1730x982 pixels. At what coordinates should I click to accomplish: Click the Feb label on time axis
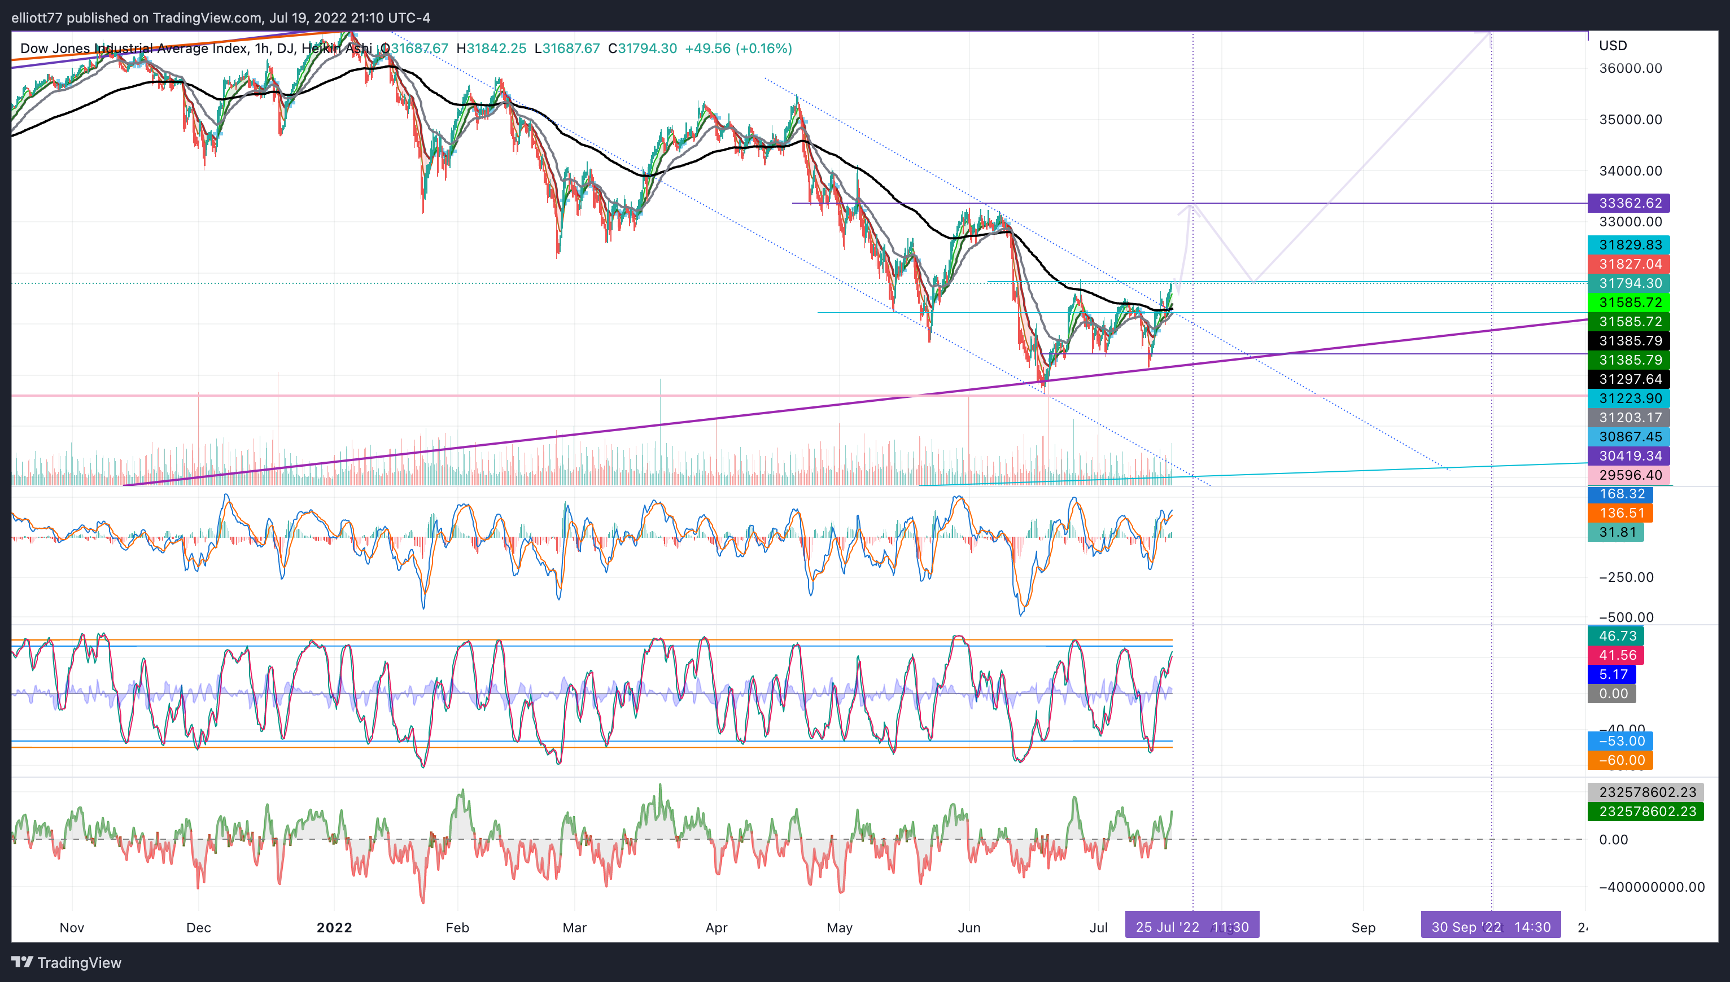(457, 927)
